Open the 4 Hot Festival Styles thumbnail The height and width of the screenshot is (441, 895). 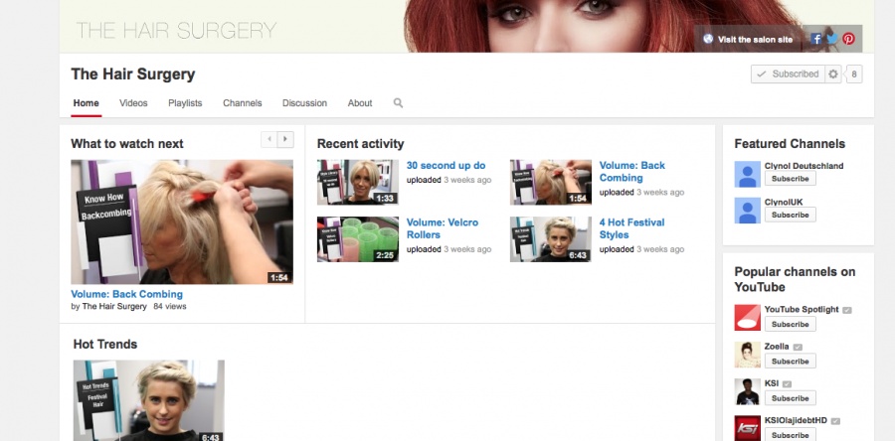(x=551, y=239)
